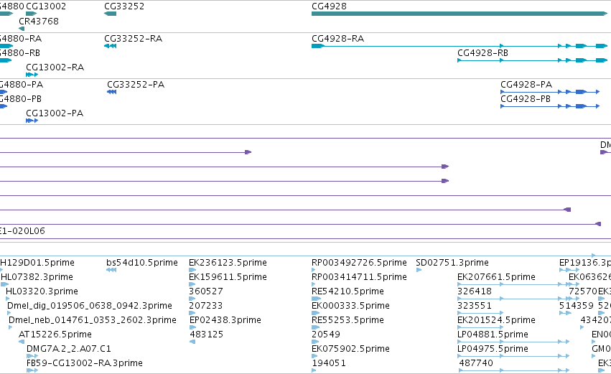Image resolution: width=611 pixels, height=374 pixels.
Task: Select the RE55253.5prime EST
Action: (348, 320)
